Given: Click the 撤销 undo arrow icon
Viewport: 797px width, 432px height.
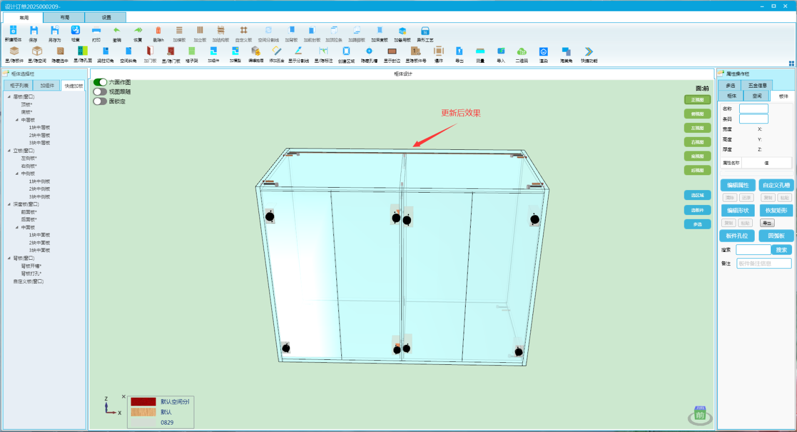Looking at the screenshot, I should 117,31.
